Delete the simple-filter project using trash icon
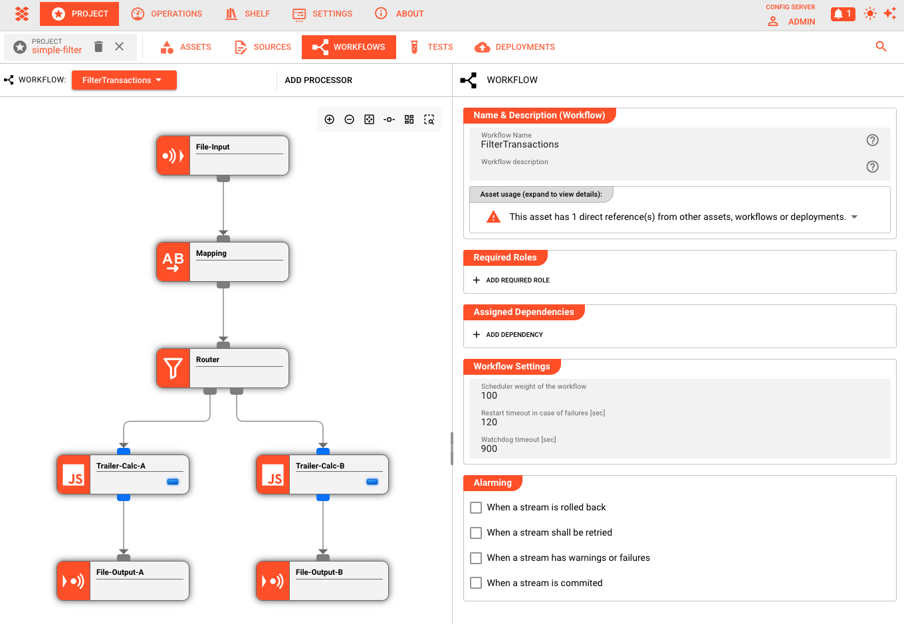Image resolution: width=904 pixels, height=624 pixels. coord(98,47)
